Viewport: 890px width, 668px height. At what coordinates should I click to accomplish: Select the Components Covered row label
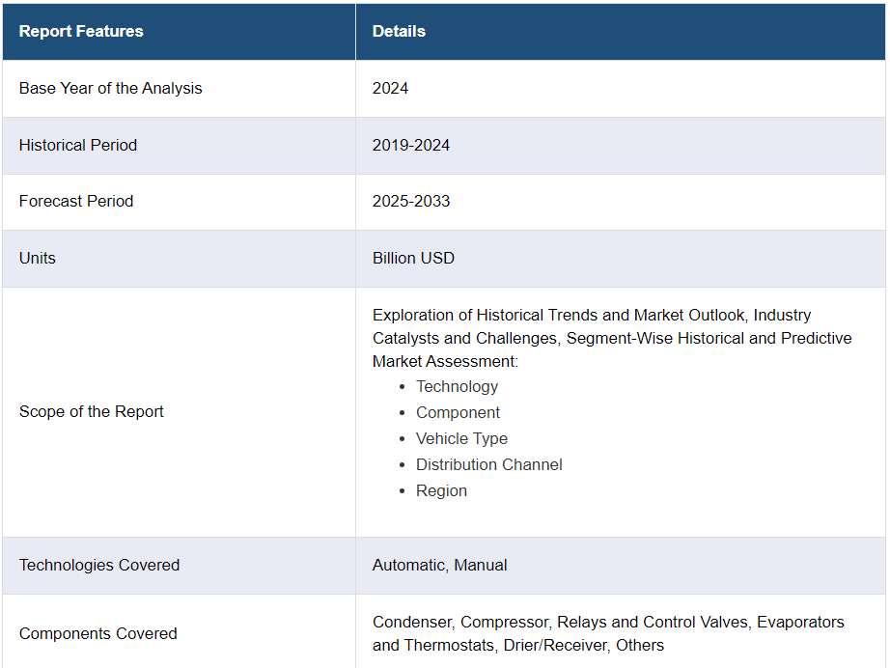tap(98, 634)
